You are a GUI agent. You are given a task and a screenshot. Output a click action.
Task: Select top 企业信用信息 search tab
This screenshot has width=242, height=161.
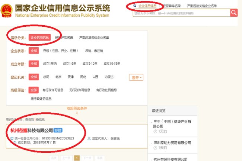[147, 6]
